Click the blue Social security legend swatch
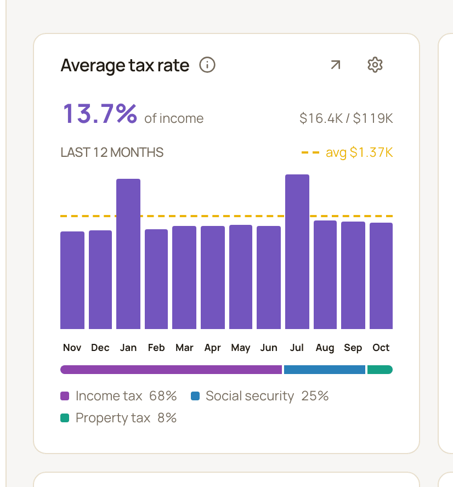Viewport: 453px width, 487px height. 195,396
